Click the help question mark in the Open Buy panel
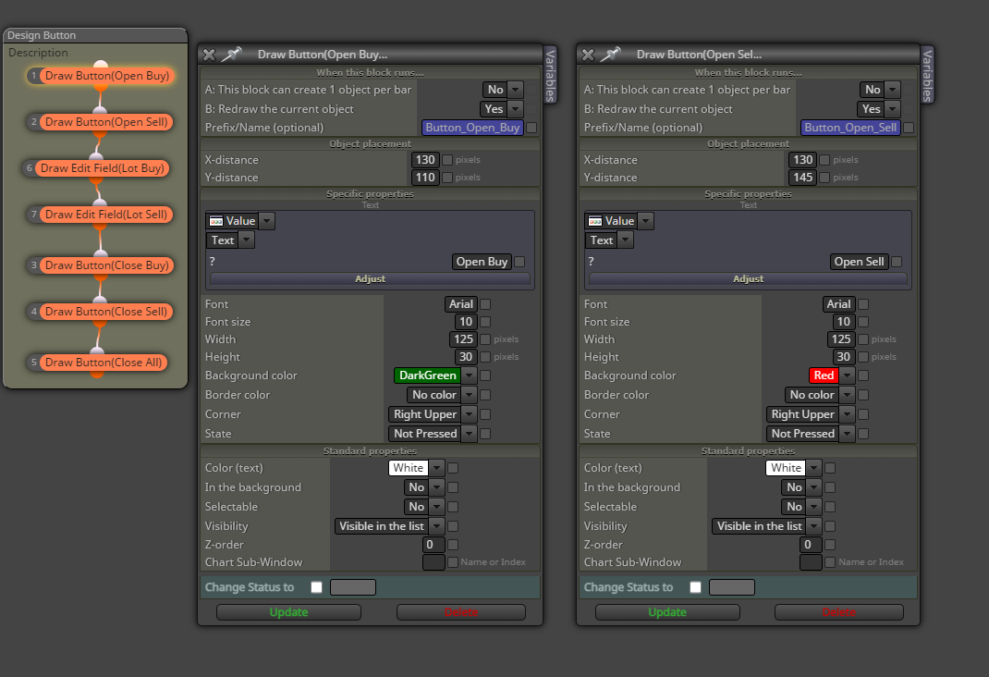 click(212, 261)
